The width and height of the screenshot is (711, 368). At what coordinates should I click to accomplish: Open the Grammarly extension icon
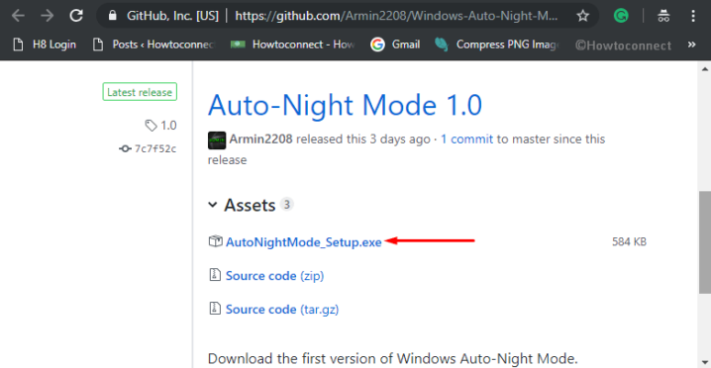click(x=621, y=16)
